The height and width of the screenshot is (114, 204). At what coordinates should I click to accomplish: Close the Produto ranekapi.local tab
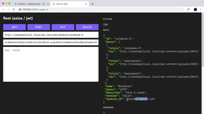click(x=48, y=4)
